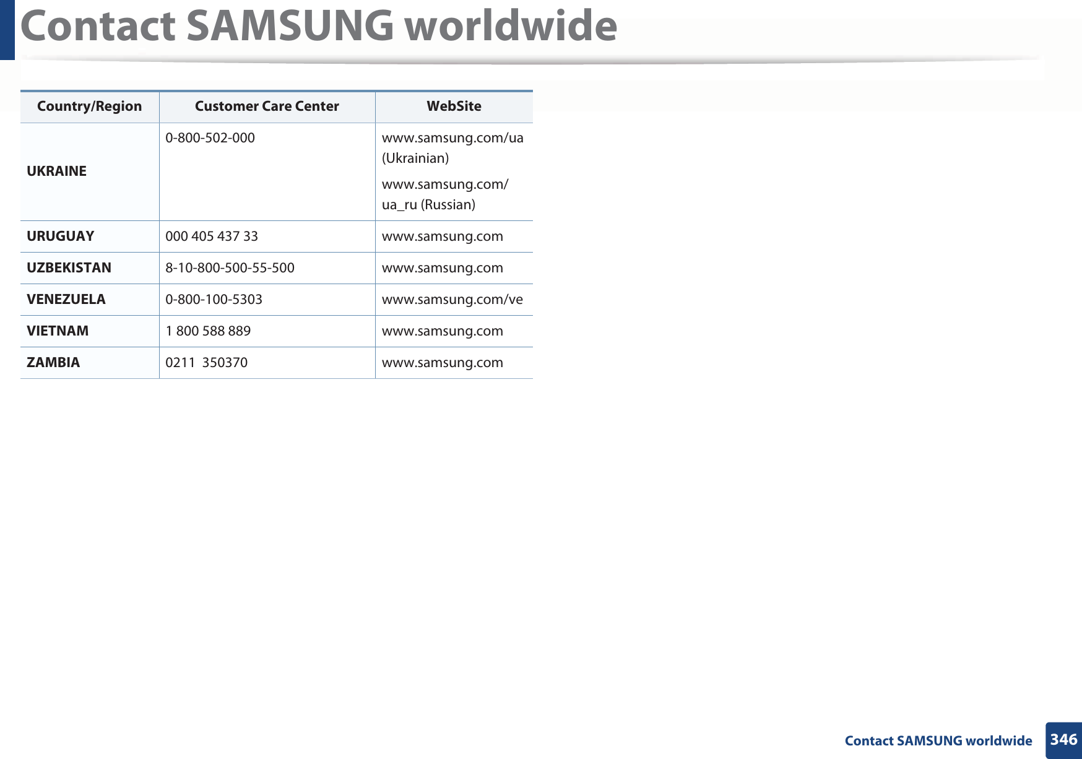1082x759 pixels.
Task: Open the Uruguay row website link
Action: point(443,236)
